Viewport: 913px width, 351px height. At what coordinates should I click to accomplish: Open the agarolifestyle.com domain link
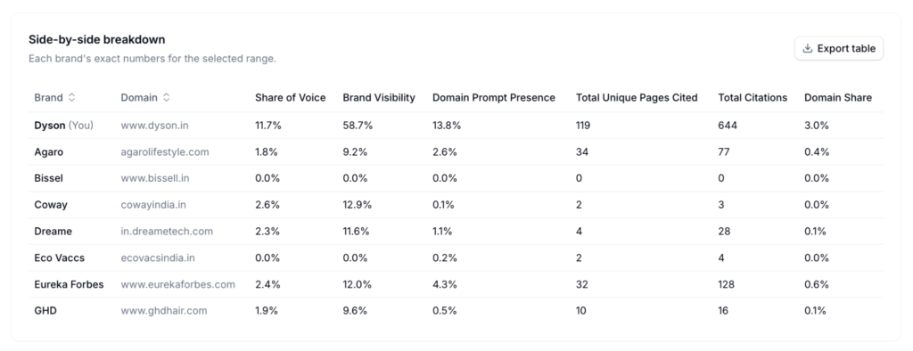point(165,152)
